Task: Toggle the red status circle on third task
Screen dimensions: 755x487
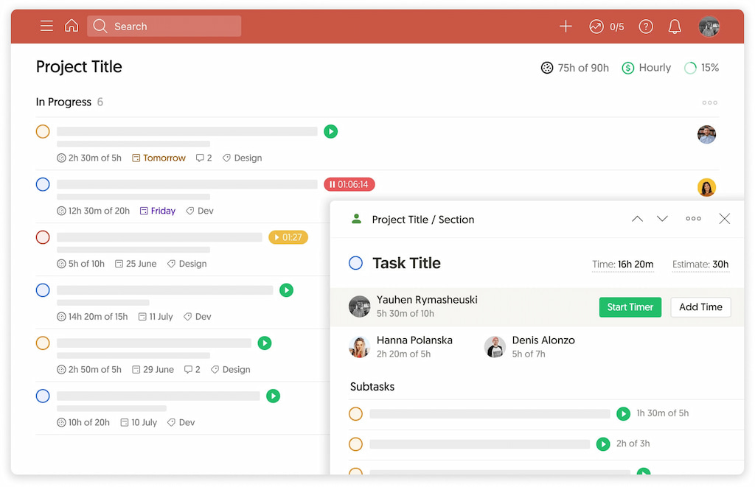Action: click(x=43, y=237)
